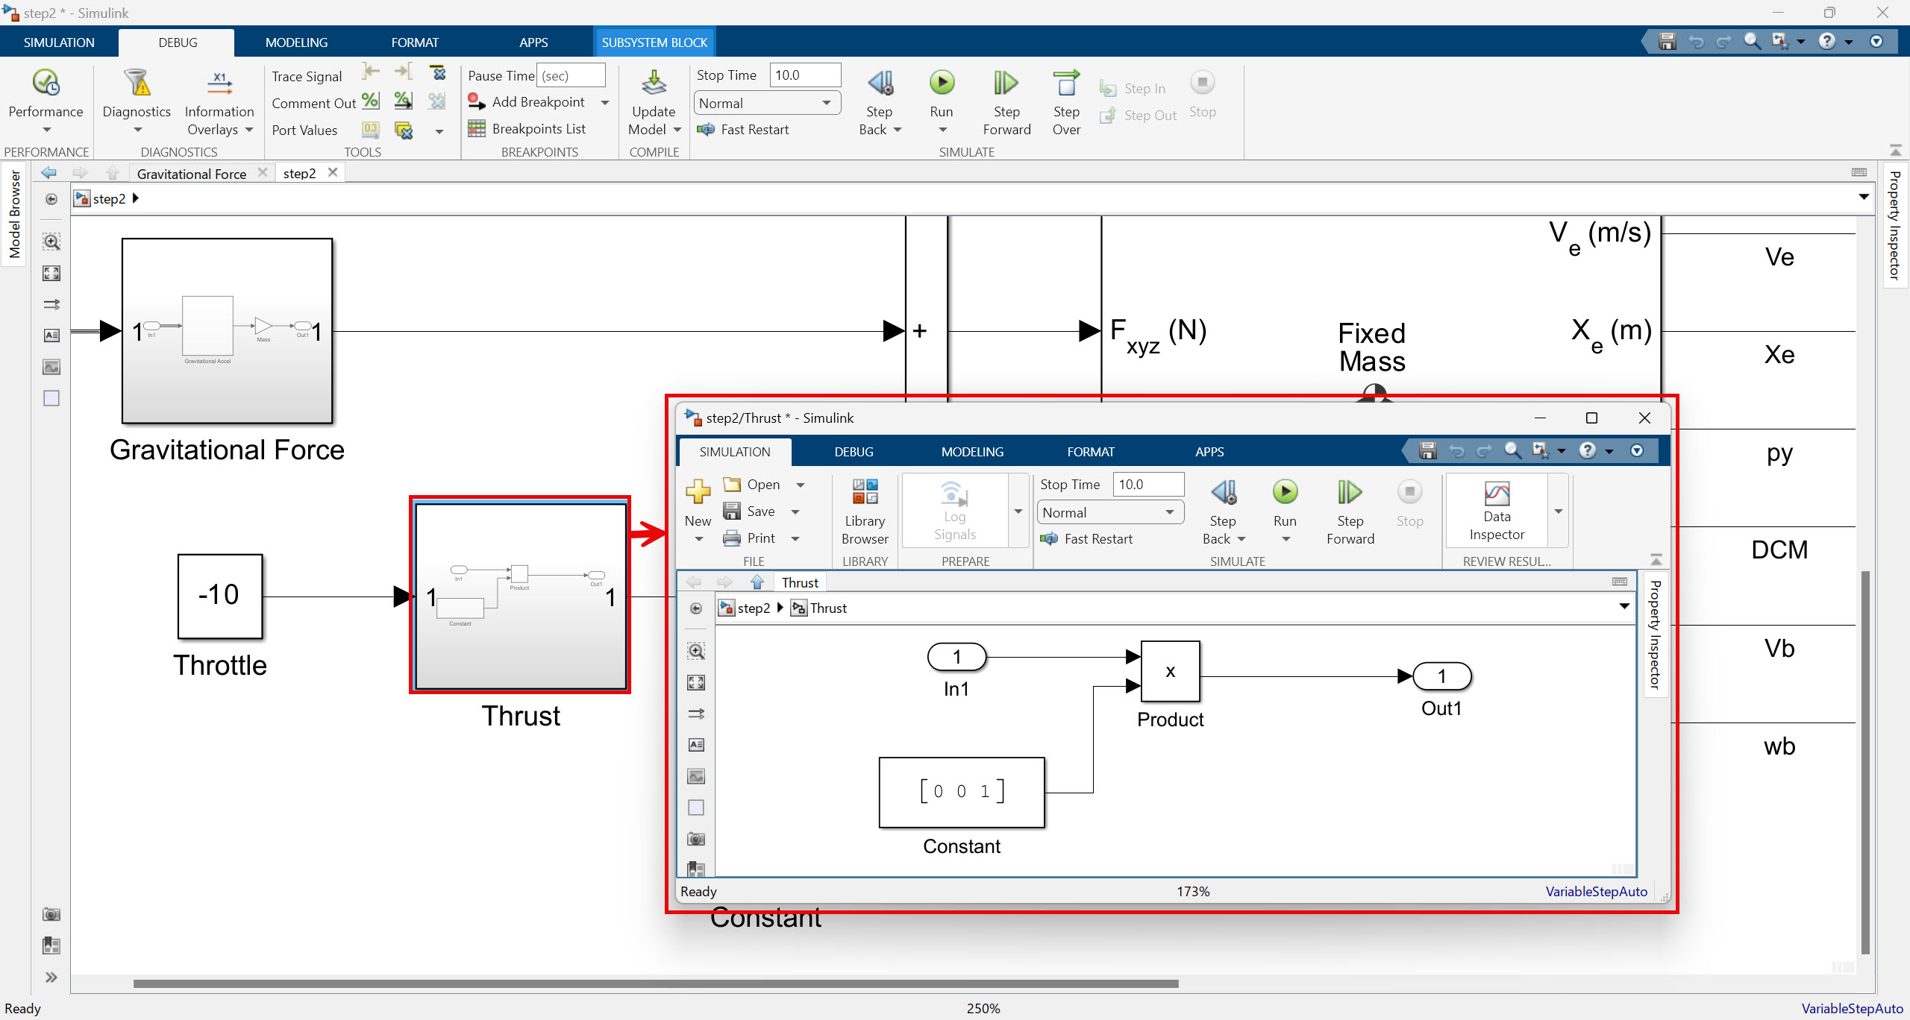Click Annotation text icon in main palette

[x=51, y=336]
